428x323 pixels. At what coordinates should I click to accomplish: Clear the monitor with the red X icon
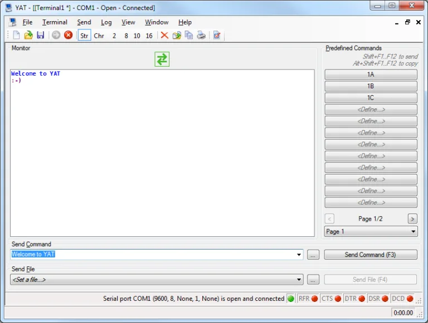tap(164, 35)
